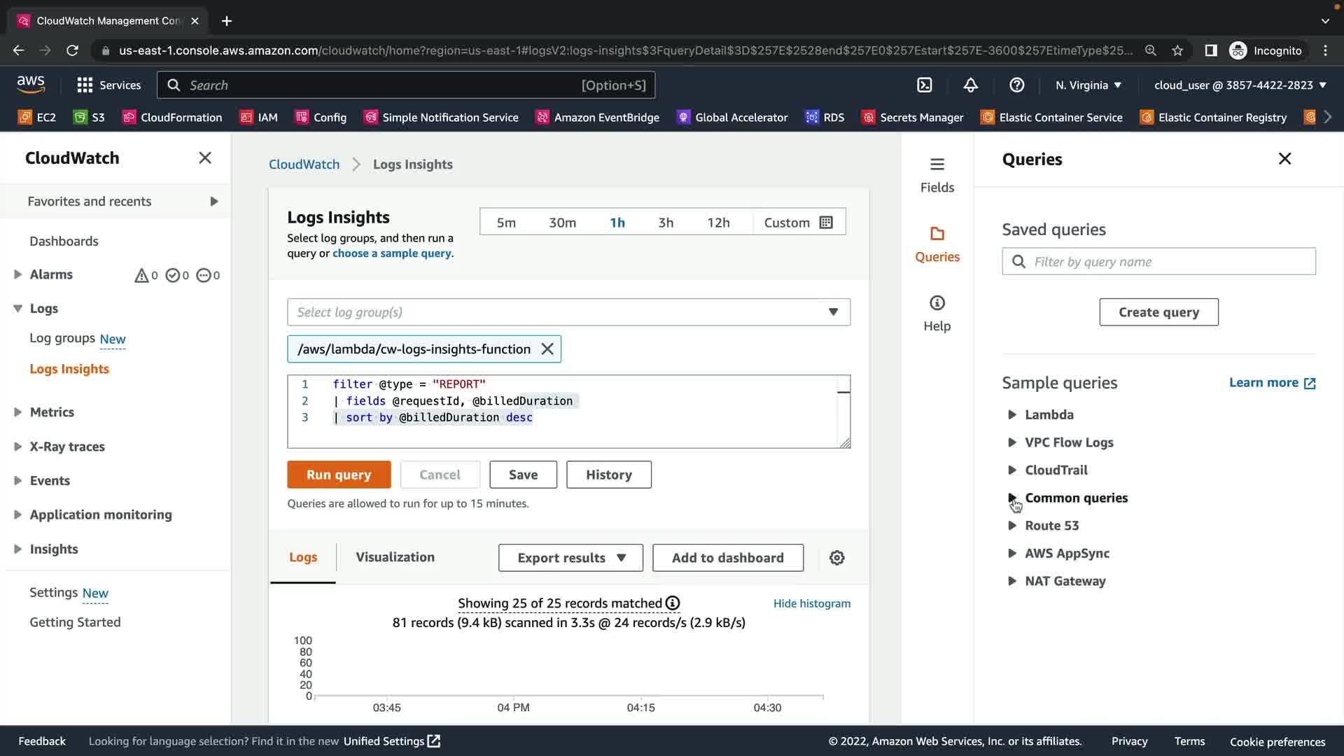The height and width of the screenshot is (756, 1344).
Task: Switch to the Visualization tab
Action: point(395,557)
